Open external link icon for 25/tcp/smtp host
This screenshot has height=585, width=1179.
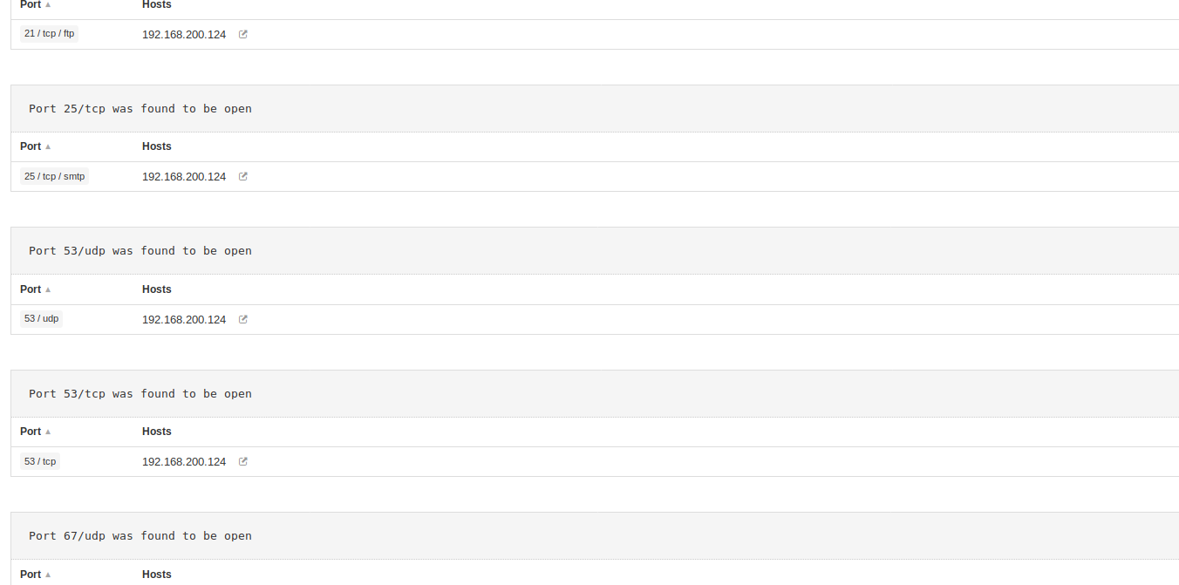click(x=243, y=176)
